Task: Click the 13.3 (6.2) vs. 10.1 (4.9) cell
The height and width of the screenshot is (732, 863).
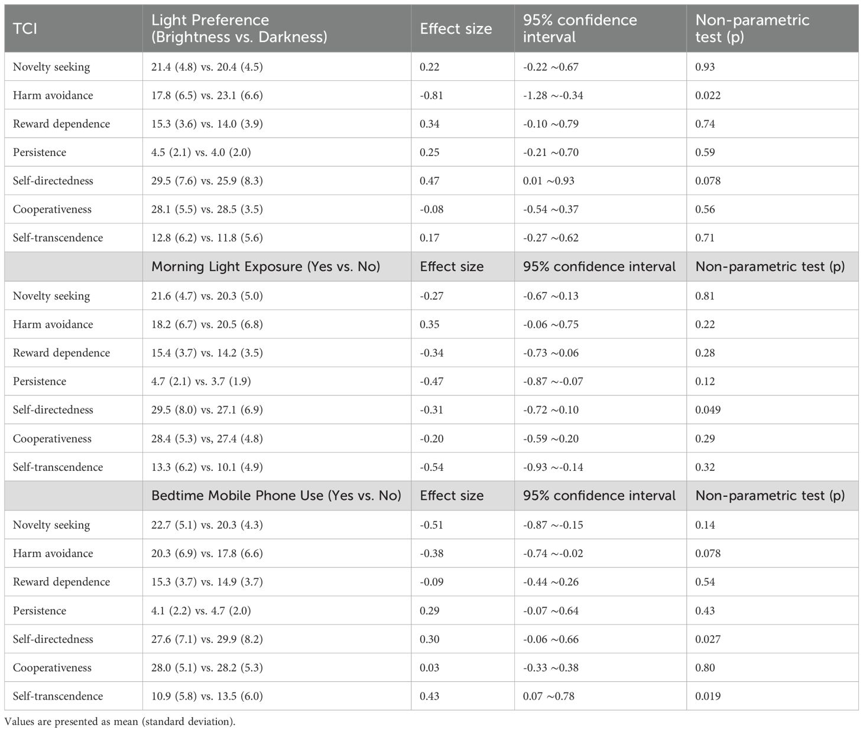Action: coord(277,467)
